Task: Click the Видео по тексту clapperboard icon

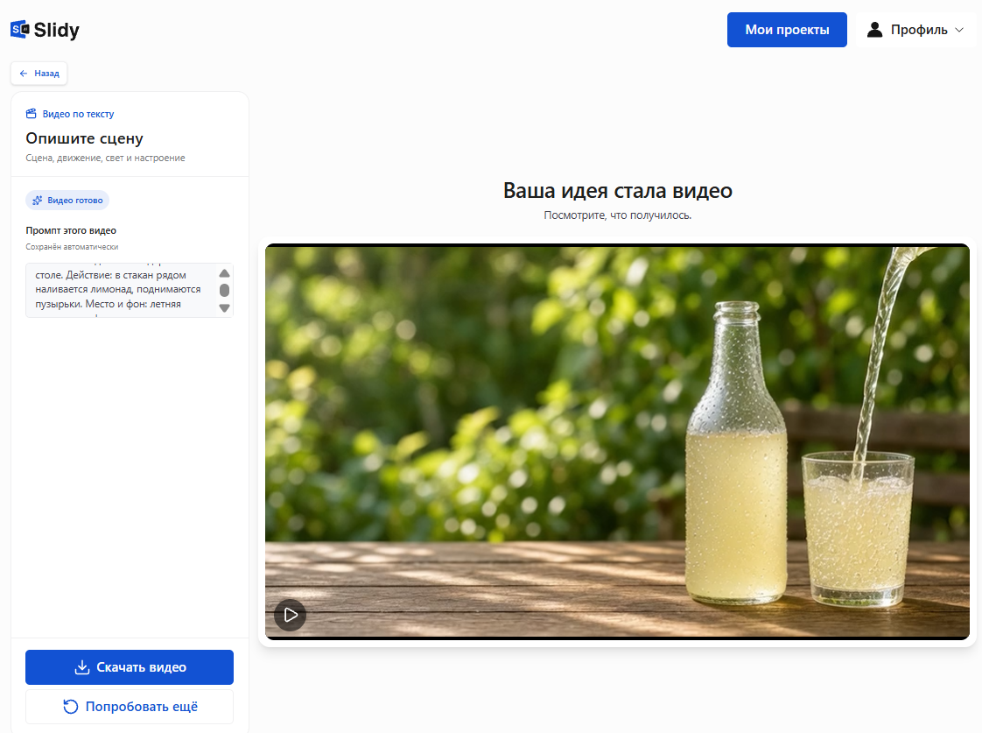Action: click(x=31, y=113)
